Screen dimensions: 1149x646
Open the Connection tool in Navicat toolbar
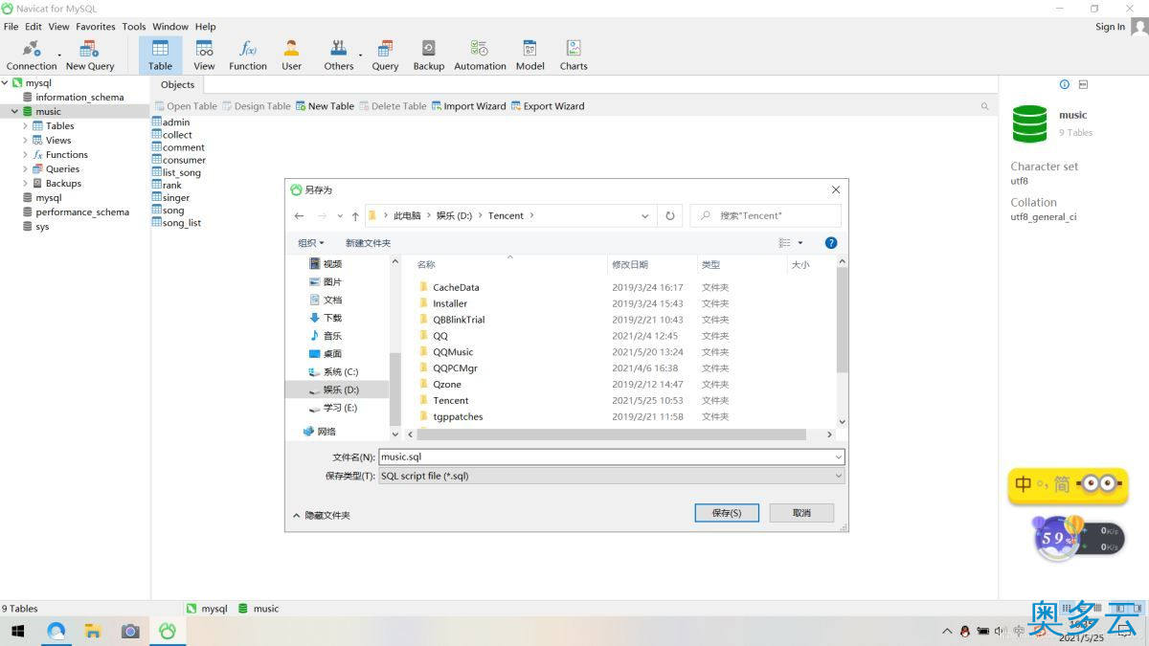(x=32, y=56)
